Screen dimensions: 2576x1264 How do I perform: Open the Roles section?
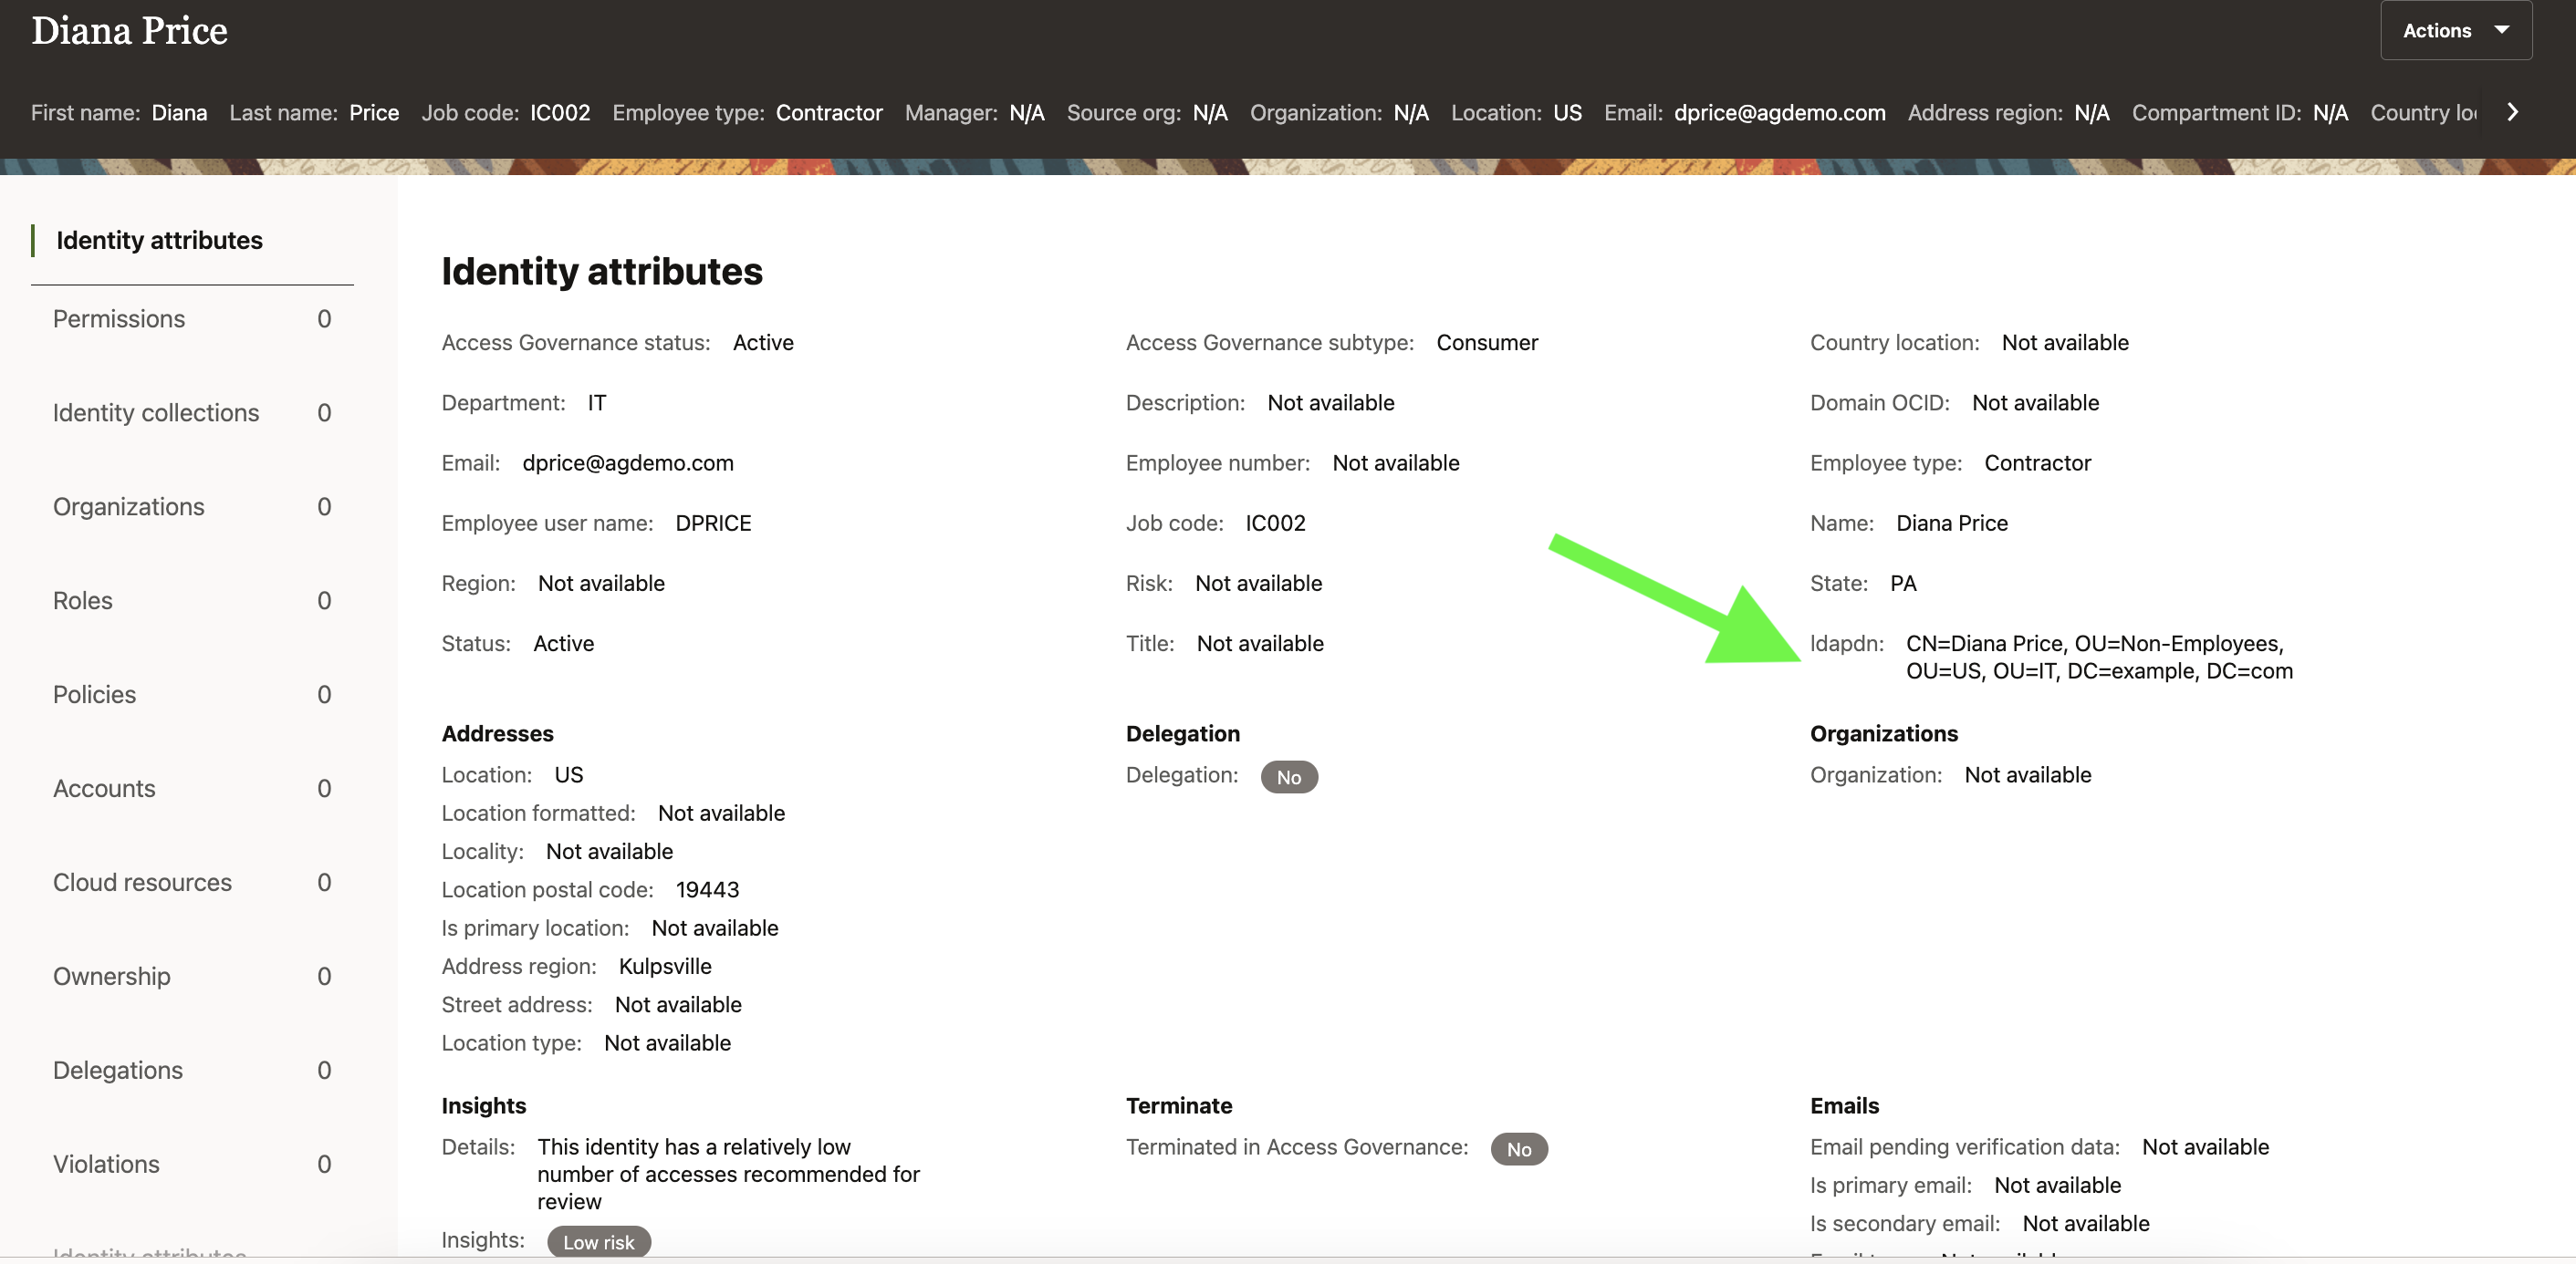pyautogui.click(x=82, y=600)
